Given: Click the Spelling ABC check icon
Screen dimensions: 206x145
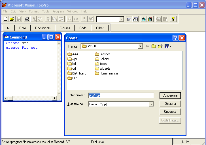Looking at the screenshot, I should pyautogui.click(x=40, y=19).
